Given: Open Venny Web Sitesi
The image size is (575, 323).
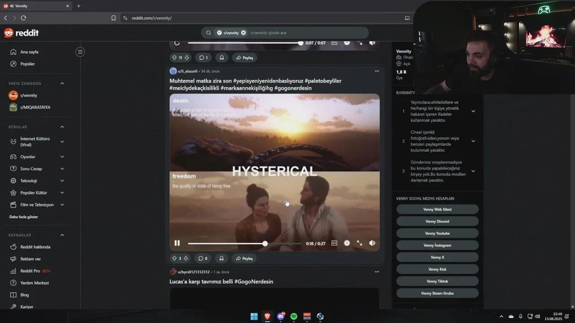Looking at the screenshot, I should [x=438, y=210].
